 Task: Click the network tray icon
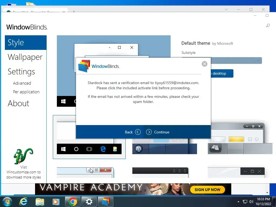pos(245,202)
